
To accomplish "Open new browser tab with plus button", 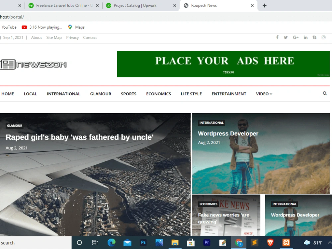I will (265, 6).
